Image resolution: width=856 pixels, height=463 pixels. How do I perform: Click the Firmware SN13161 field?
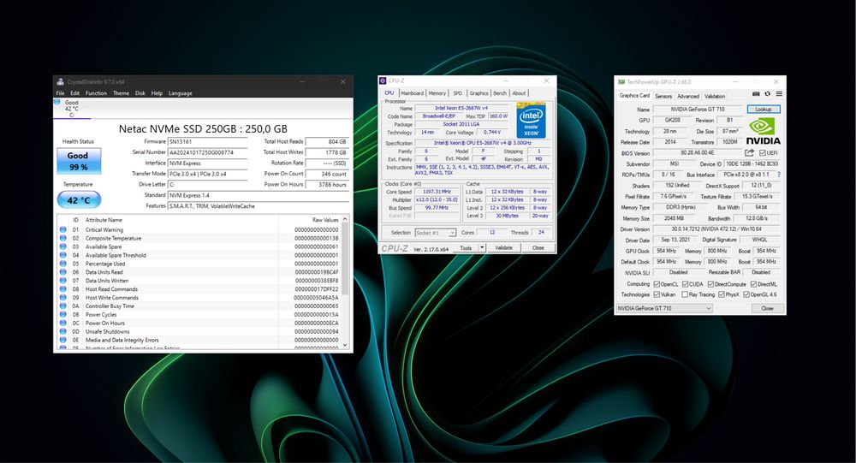click(x=207, y=141)
